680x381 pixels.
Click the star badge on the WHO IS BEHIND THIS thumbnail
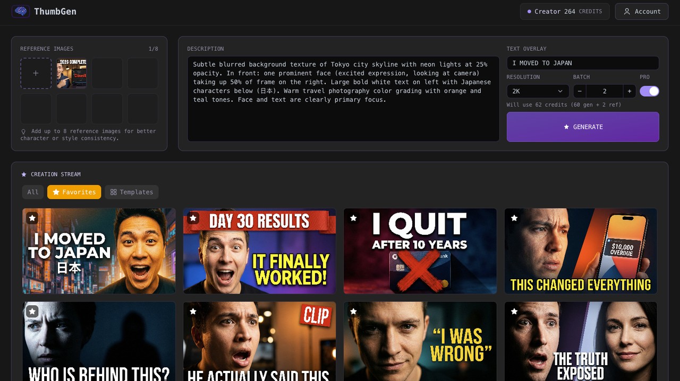32,311
